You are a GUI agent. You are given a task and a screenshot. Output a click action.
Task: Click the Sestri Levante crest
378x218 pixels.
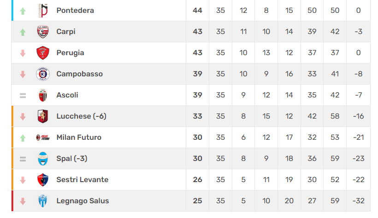43,180
